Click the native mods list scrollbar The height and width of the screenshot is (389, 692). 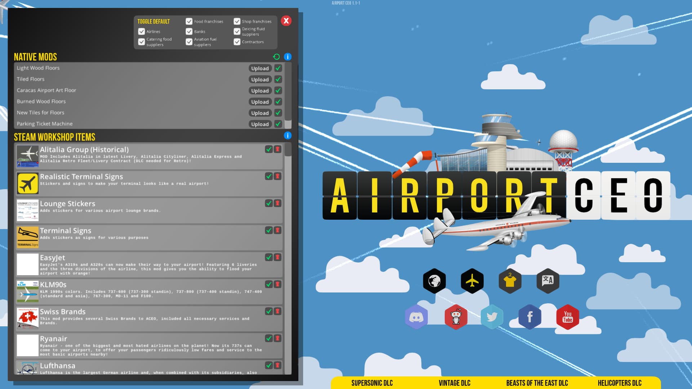click(288, 95)
